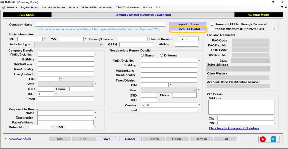Focus the Father's Name field
The height and width of the screenshot is (149, 288).
65,123
